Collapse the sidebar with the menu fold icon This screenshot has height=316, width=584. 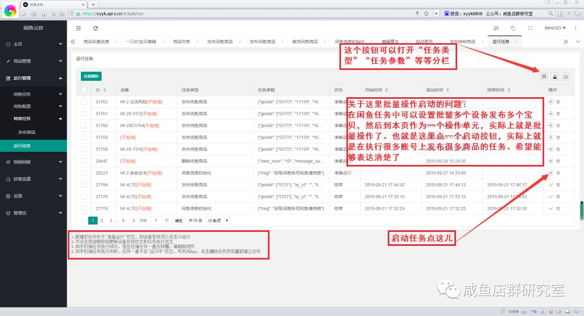click(x=79, y=28)
